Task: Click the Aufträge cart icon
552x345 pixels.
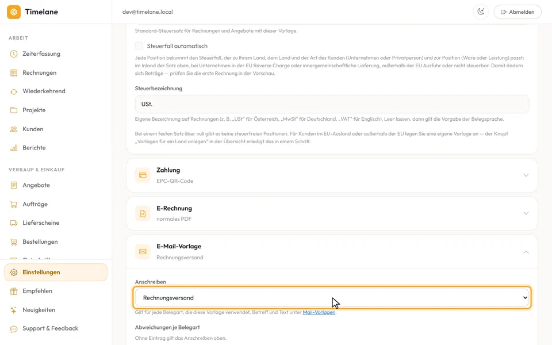Action: [x=14, y=204]
